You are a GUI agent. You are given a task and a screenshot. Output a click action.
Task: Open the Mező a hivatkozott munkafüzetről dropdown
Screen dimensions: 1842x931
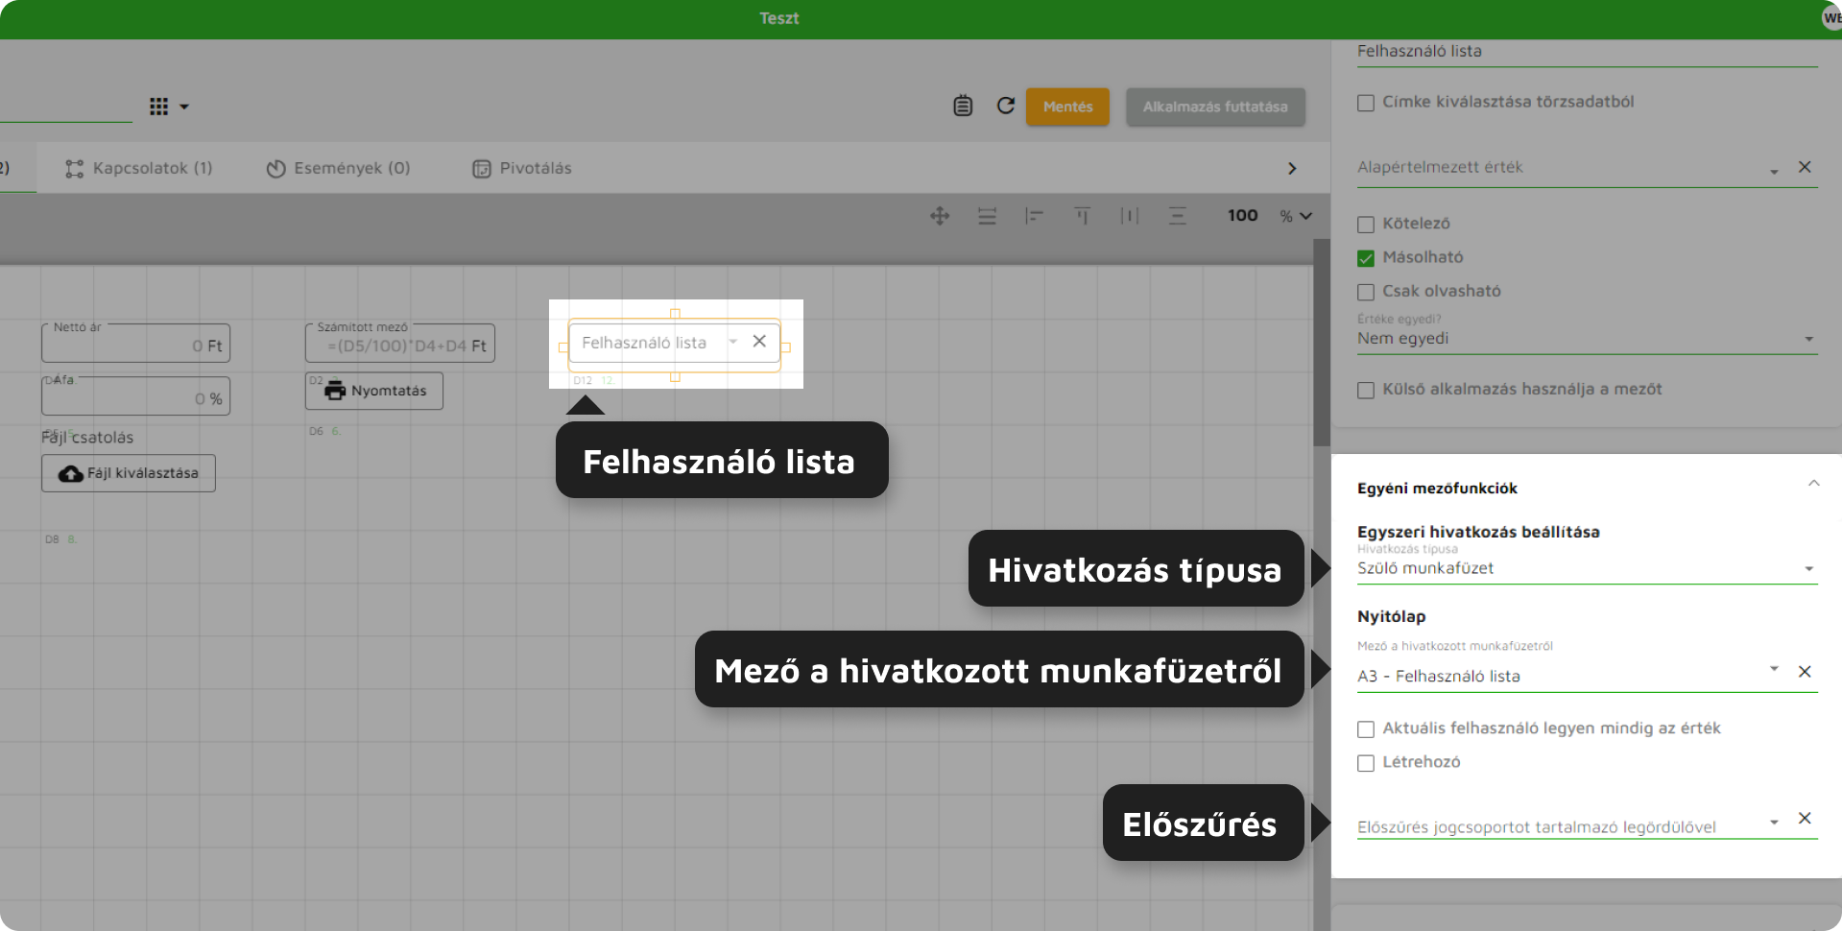coord(1774,669)
